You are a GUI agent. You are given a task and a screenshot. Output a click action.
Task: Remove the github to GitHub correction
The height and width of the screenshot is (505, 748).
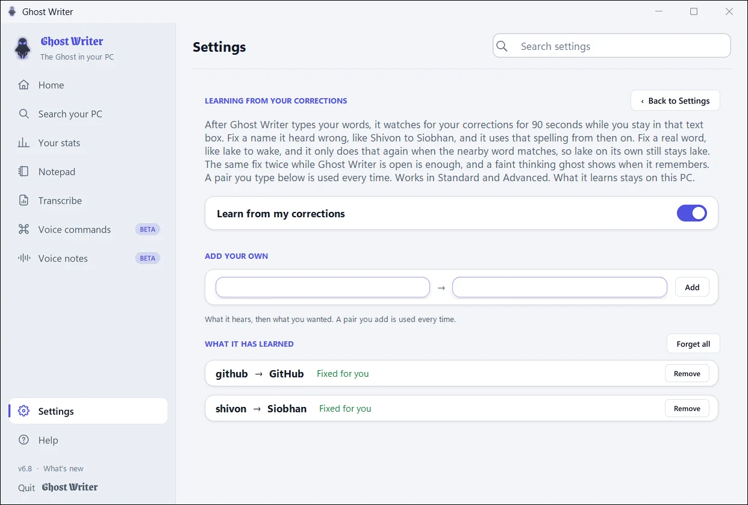(x=687, y=373)
